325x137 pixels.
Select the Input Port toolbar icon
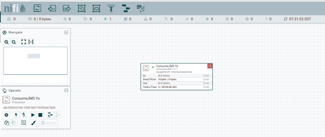tap(52, 8)
